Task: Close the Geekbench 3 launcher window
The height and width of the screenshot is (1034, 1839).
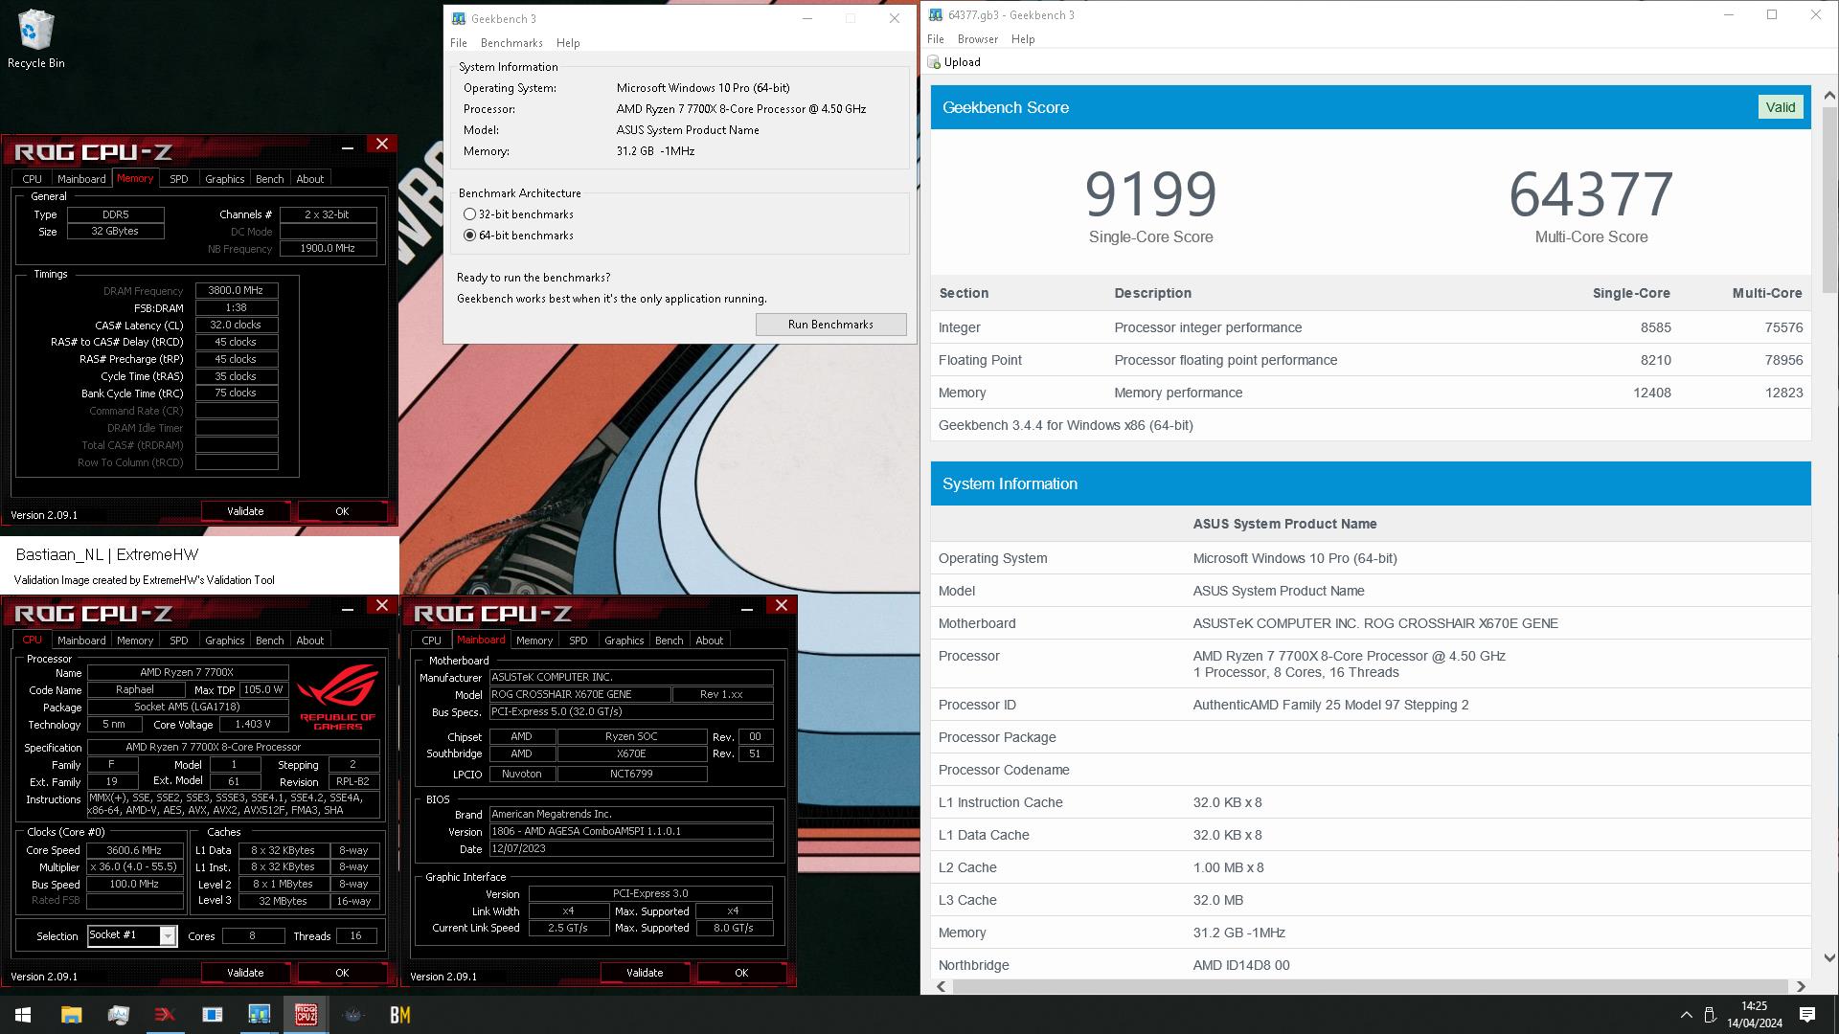Action: point(895,18)
